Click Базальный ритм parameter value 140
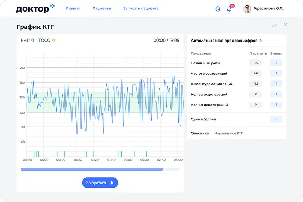303x202 pixels. point(256,63)
